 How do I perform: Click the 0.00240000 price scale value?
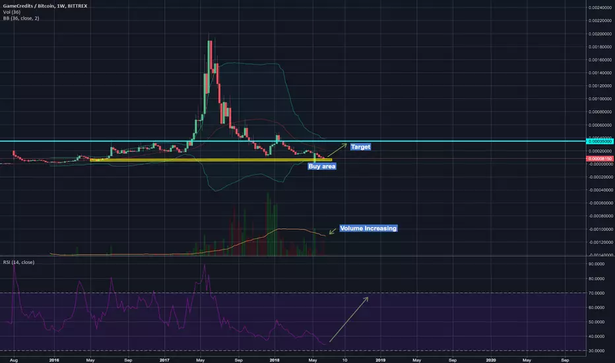600,8
